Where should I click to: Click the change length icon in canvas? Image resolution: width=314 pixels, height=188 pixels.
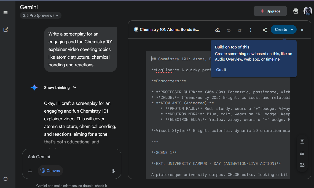pyautogui.click(x=302, y=141)
